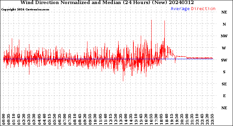Click the 16:20 time axis label
The image size is (233, 126).
click(x=146, y=119)
